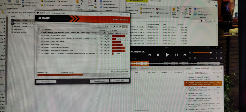
Task: Sort converter list by Статус column
Action: 115,30
